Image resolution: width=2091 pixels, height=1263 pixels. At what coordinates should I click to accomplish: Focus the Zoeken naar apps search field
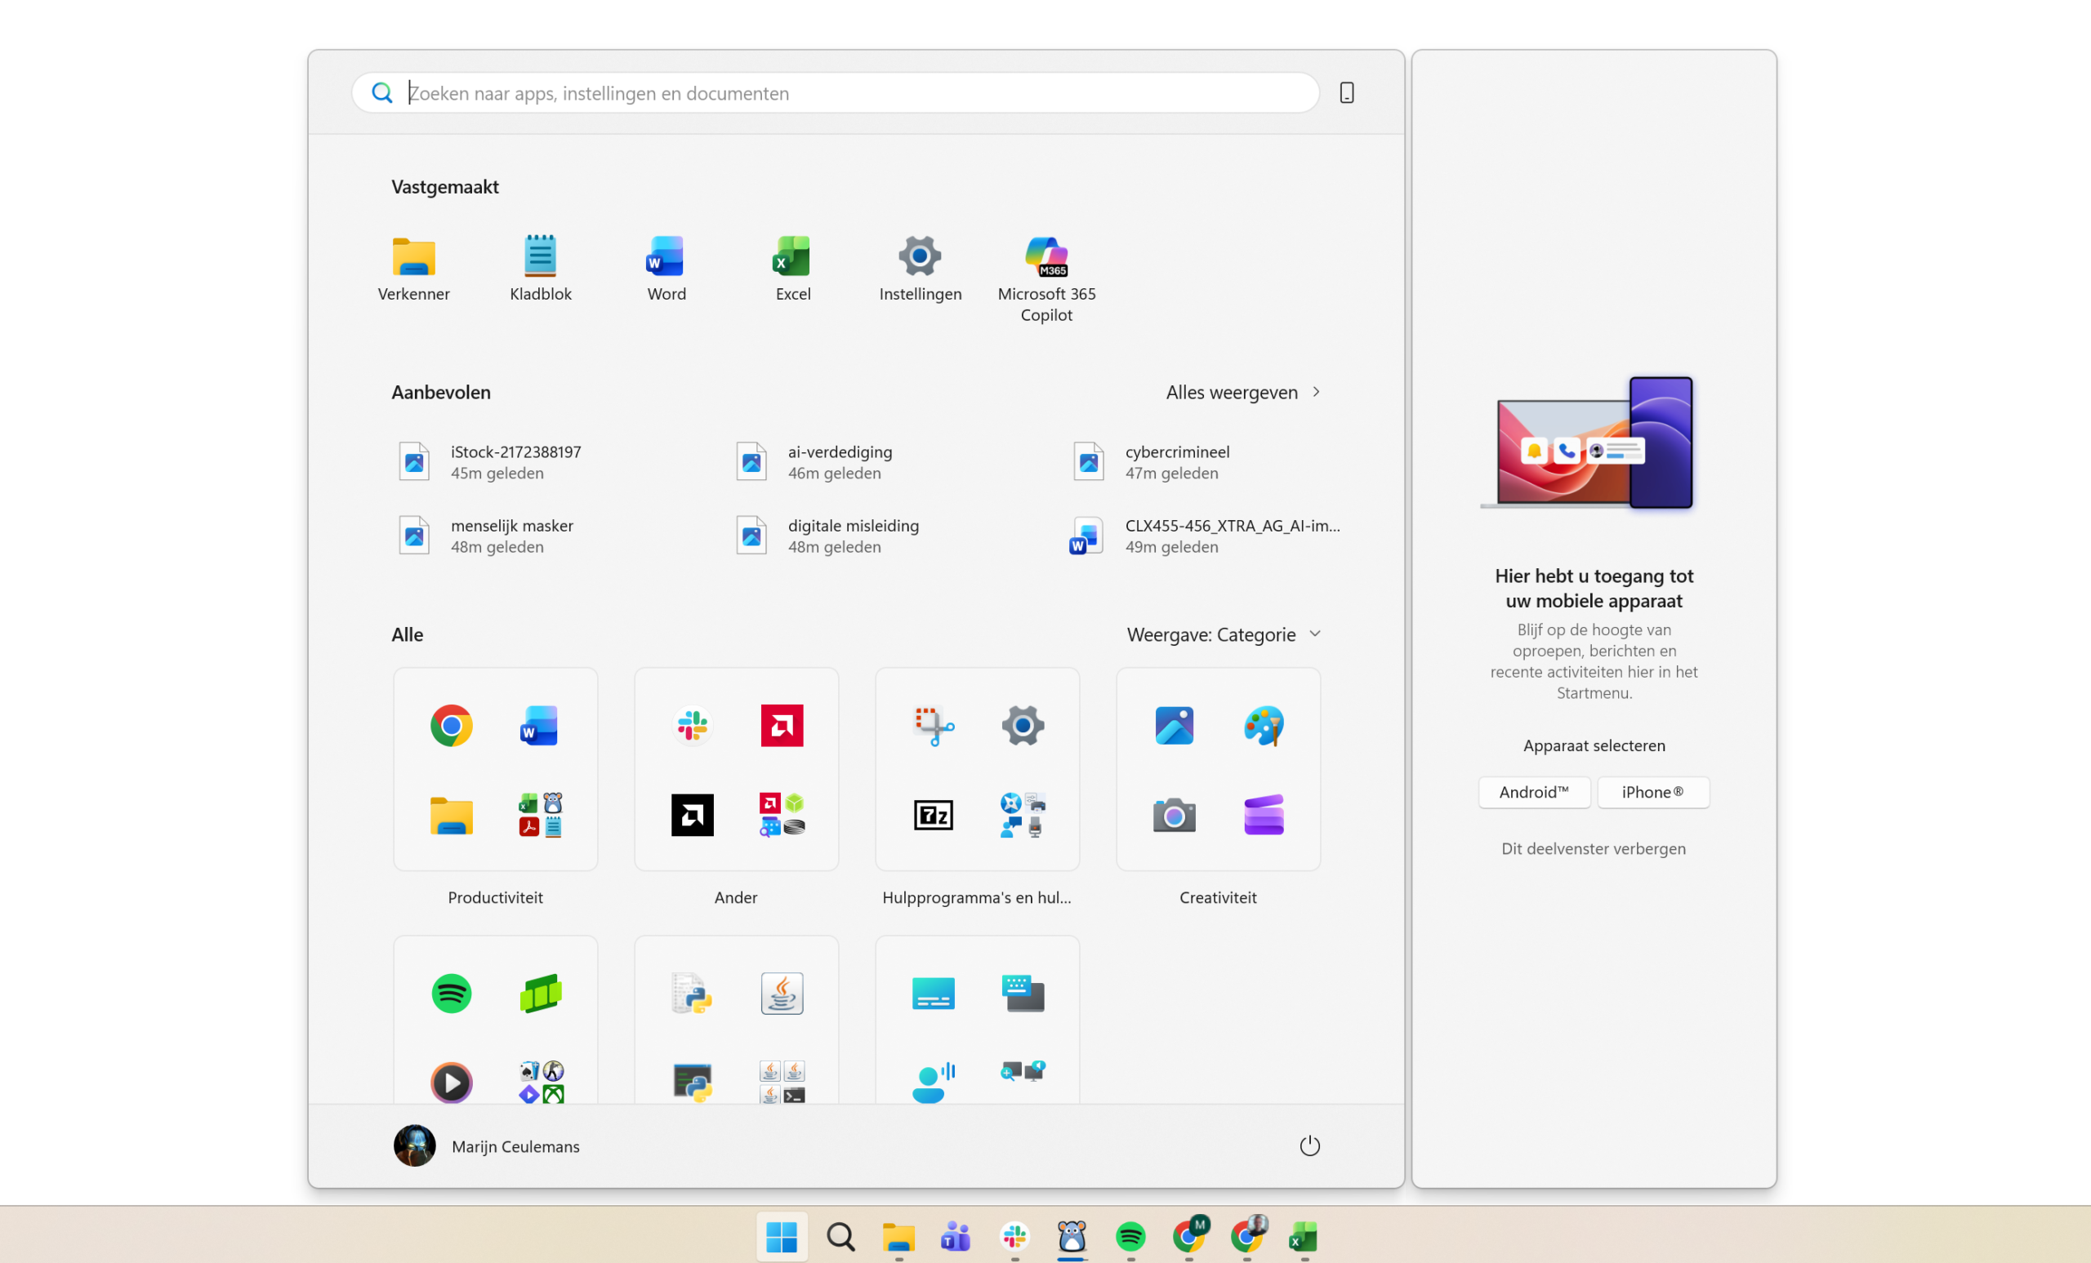835,92
